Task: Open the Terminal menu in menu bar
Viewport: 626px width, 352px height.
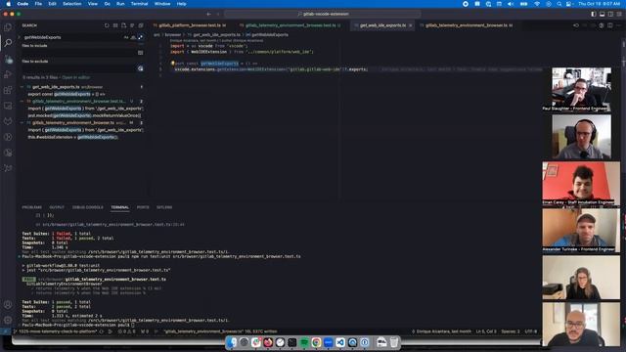Action: [139, 4]
